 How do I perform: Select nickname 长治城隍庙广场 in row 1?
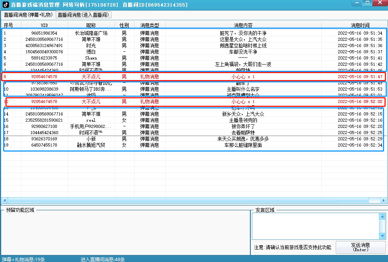[91, 33]
